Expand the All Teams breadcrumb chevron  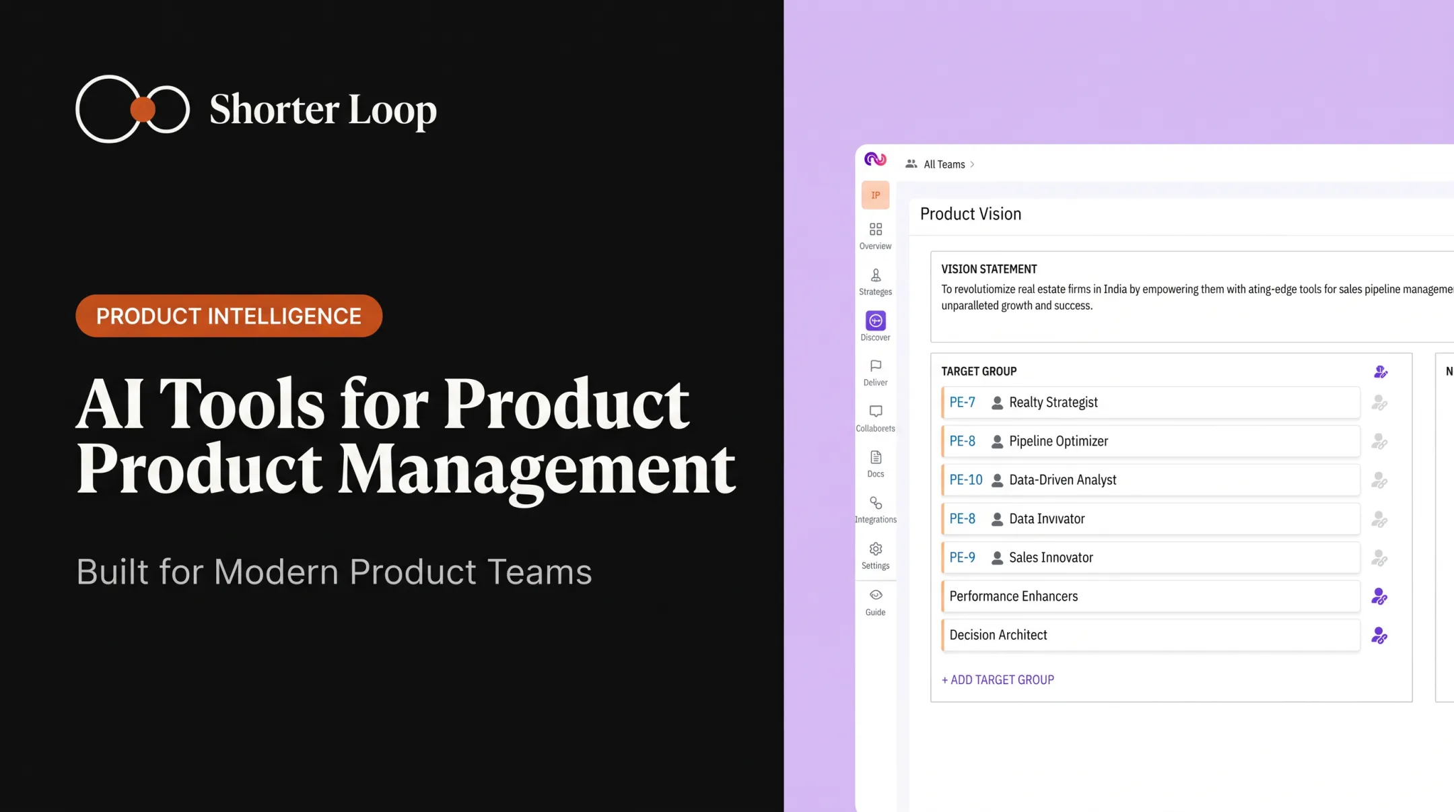pos(972,164)
